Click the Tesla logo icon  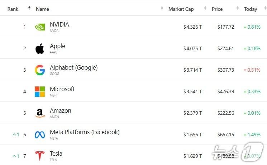coord(40,156)
